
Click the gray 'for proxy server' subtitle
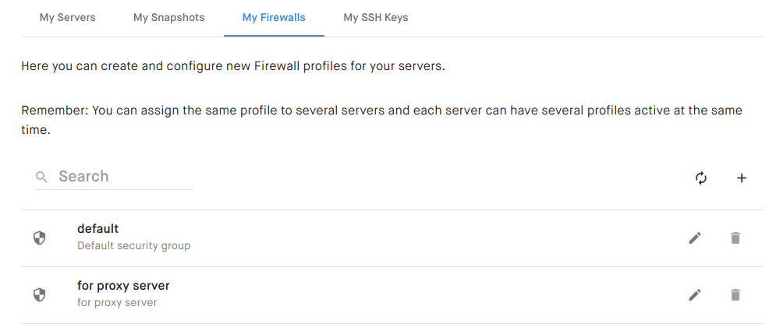(x=117, y=302)
